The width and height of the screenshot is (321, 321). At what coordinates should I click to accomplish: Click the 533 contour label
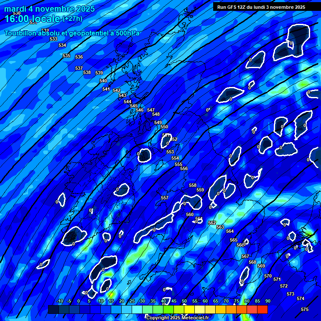tap(53, 39)
